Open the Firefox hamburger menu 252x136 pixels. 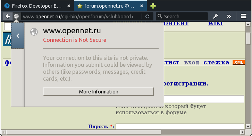pos(243,16)
